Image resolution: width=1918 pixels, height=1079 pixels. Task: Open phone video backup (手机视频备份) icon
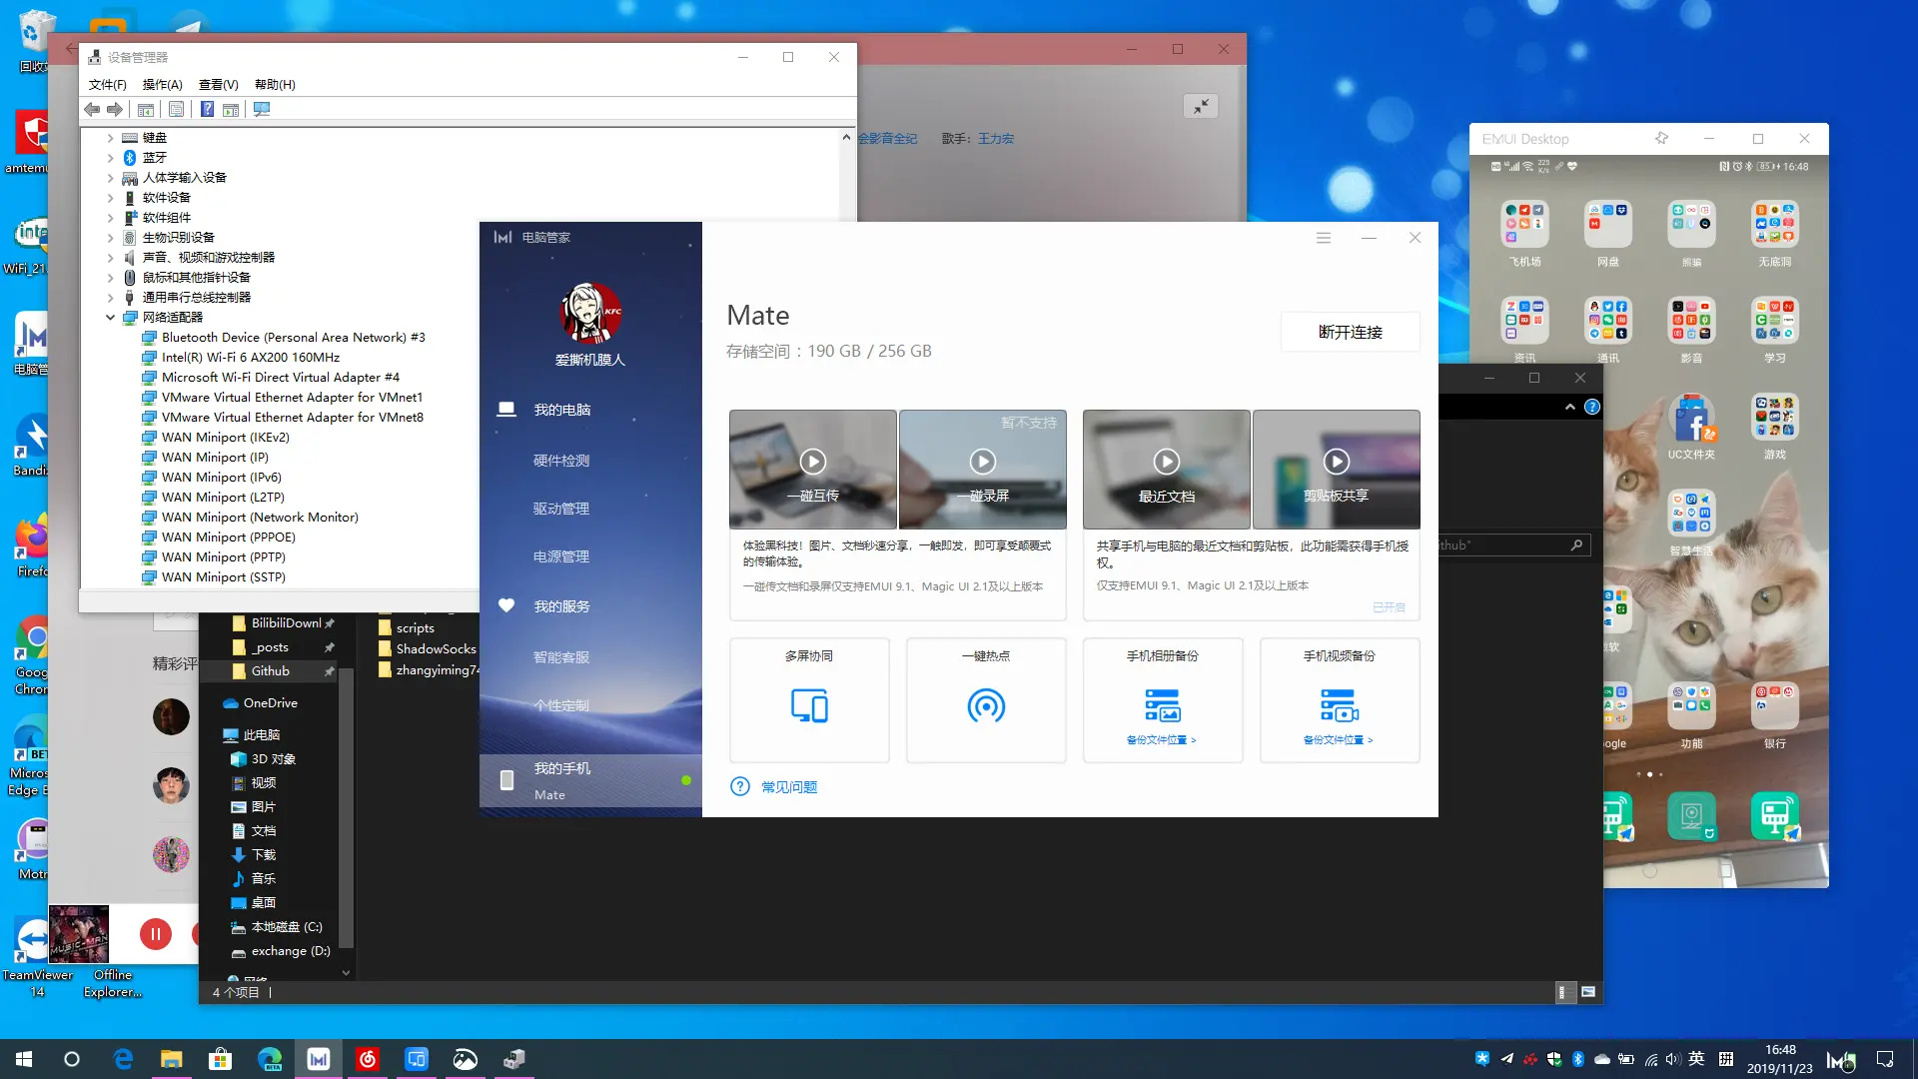click(1340, 705)
